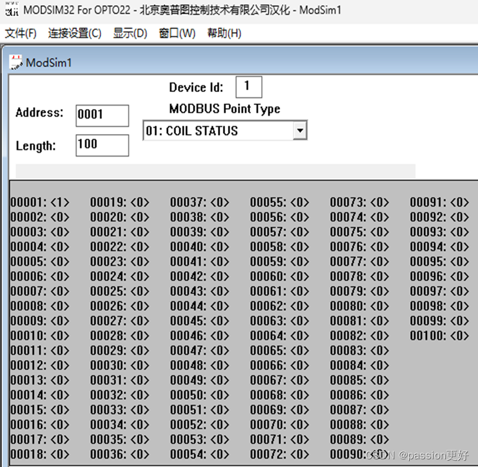
Task: Select coil entry 00091: <0>
Action: [x=439, y=202]
